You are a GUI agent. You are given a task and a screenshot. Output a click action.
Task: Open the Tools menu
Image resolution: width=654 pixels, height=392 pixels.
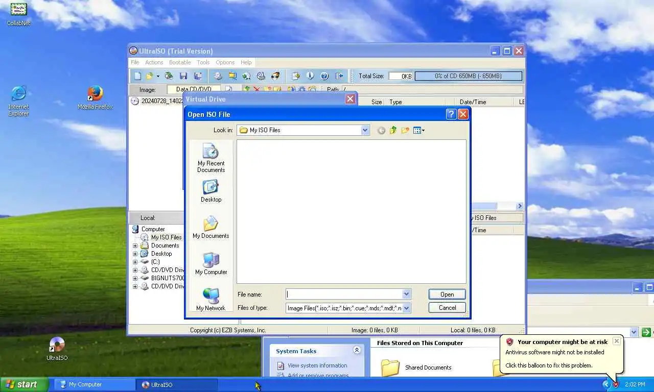(x=203, y=62)
